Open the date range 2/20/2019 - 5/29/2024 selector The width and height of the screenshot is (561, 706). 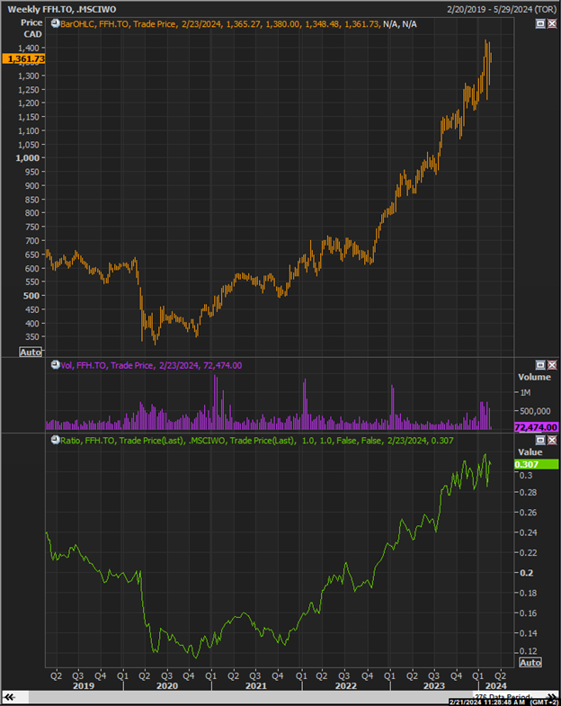pyautogui.click(x=502, y=10)
